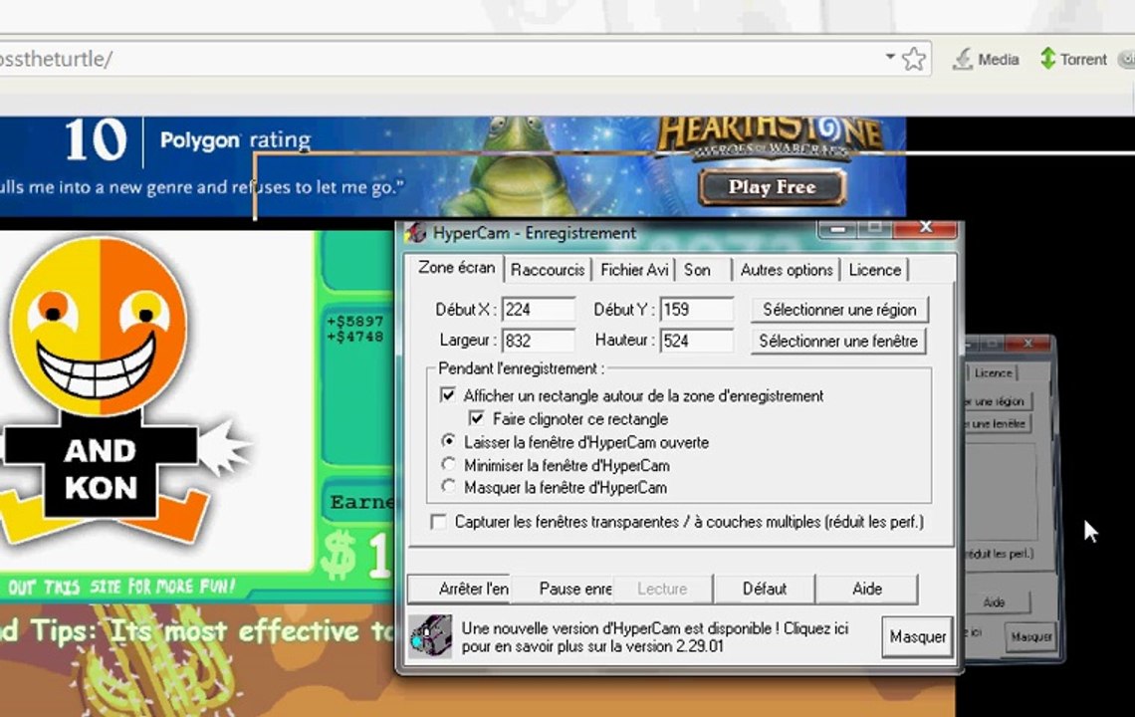Click the HyperCam title bar app icon
The image size is (1135, 717).
[416, 232]
